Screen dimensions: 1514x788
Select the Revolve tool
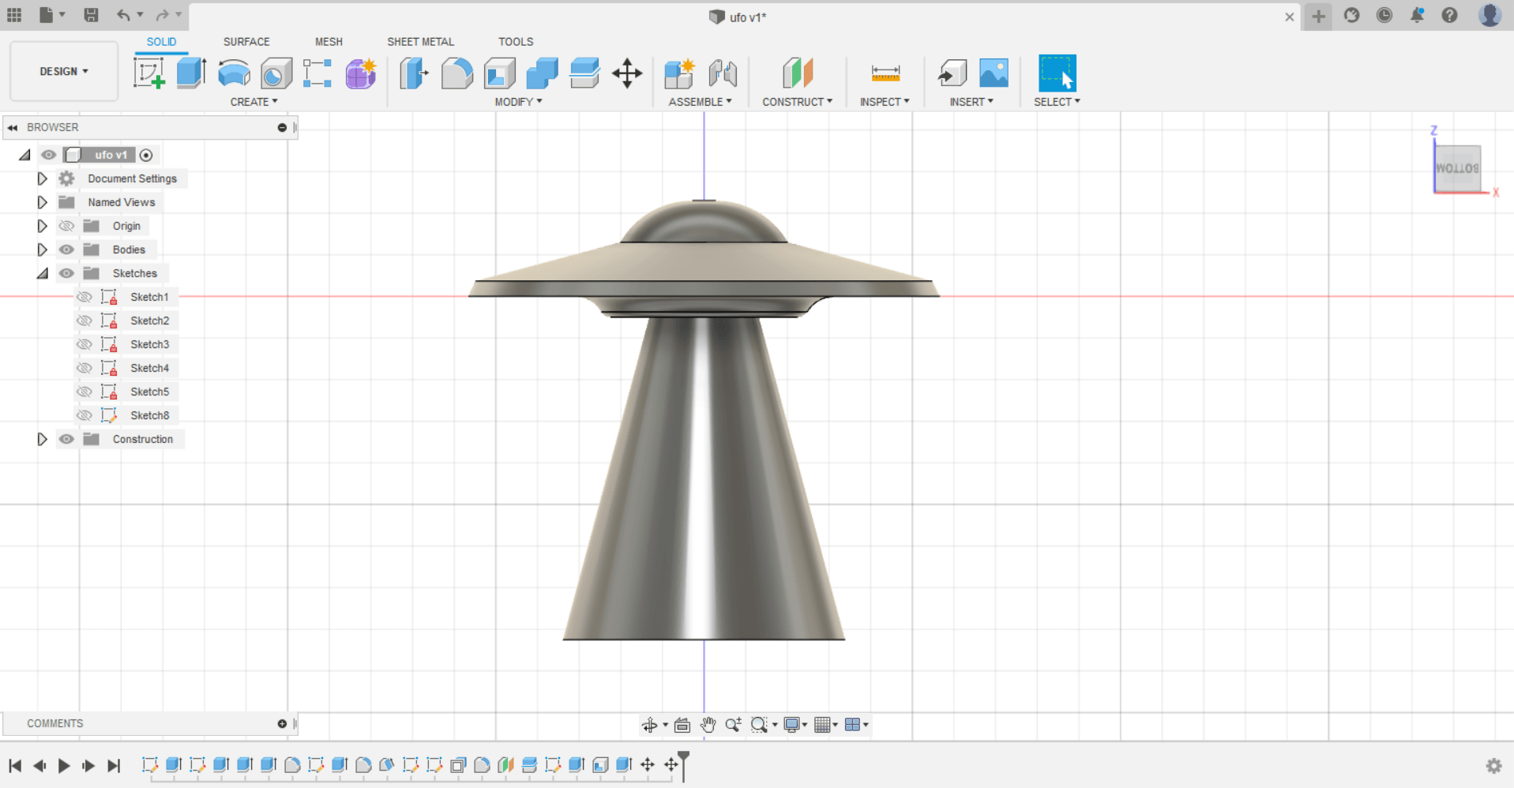coord(234,73)
